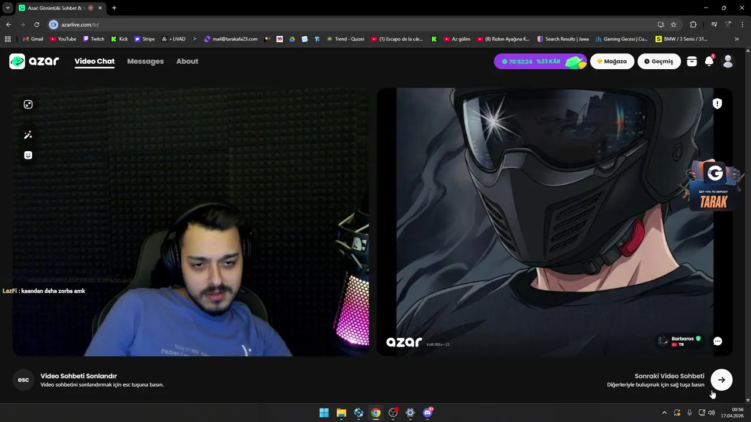Image resolution: width=751 pixels, height=422 pixels.
Task: Click the microphone tray icon
Action: 689,413
